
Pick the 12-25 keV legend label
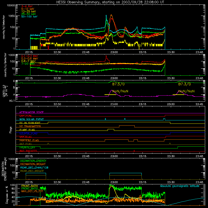(x=29, y=11)
